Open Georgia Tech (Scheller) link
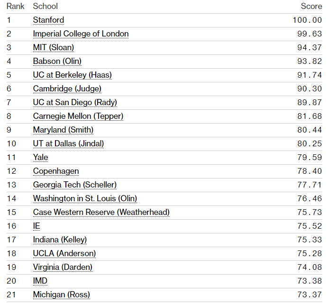The height and width of the screenshot is (303, 328). coord(74,185)
